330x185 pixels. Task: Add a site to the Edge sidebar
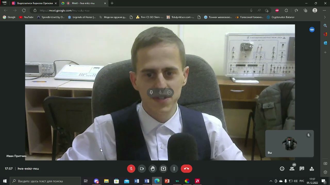(x=325, y=52)
